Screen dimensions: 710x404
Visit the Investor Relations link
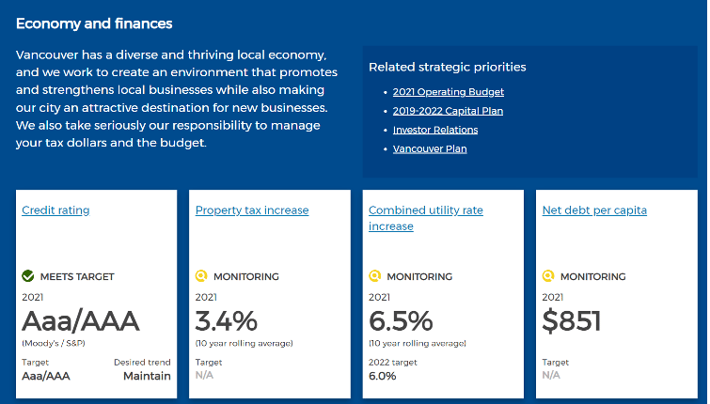pyautogui.click(x=435, y=130)
